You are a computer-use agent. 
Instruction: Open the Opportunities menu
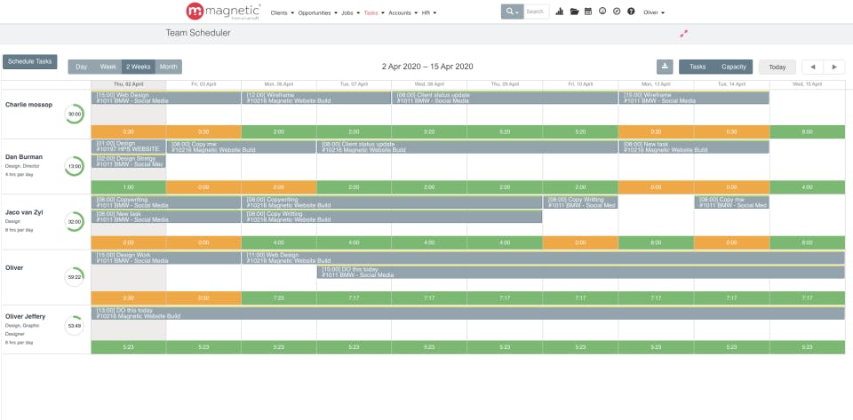(317, 12)
